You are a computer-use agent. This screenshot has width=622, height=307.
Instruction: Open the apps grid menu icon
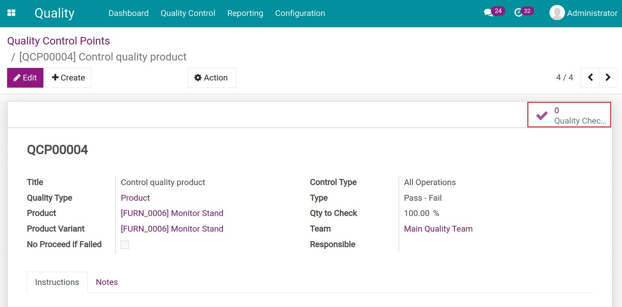click(x=11, y=13)
